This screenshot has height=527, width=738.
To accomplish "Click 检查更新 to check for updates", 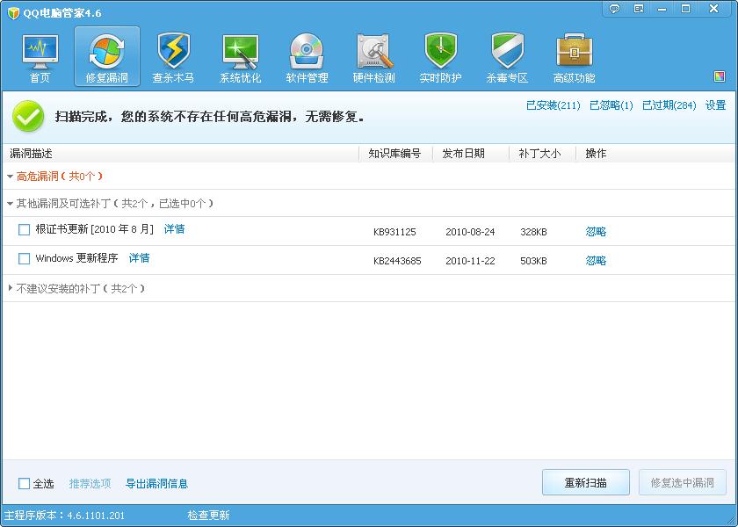I will click(x=211, y=515).
